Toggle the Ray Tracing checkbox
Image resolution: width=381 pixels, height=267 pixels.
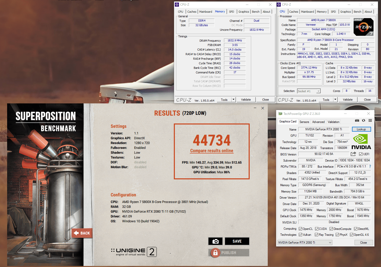tap(317, 235)
